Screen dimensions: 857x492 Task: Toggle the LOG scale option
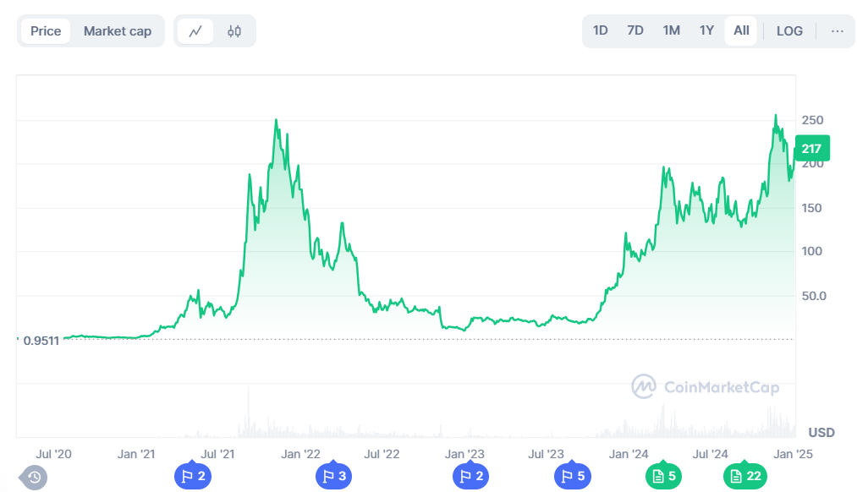click(x=789, y=31)
